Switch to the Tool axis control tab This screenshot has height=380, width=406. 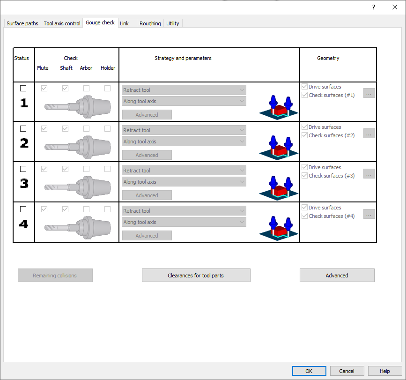click(62, 23)
